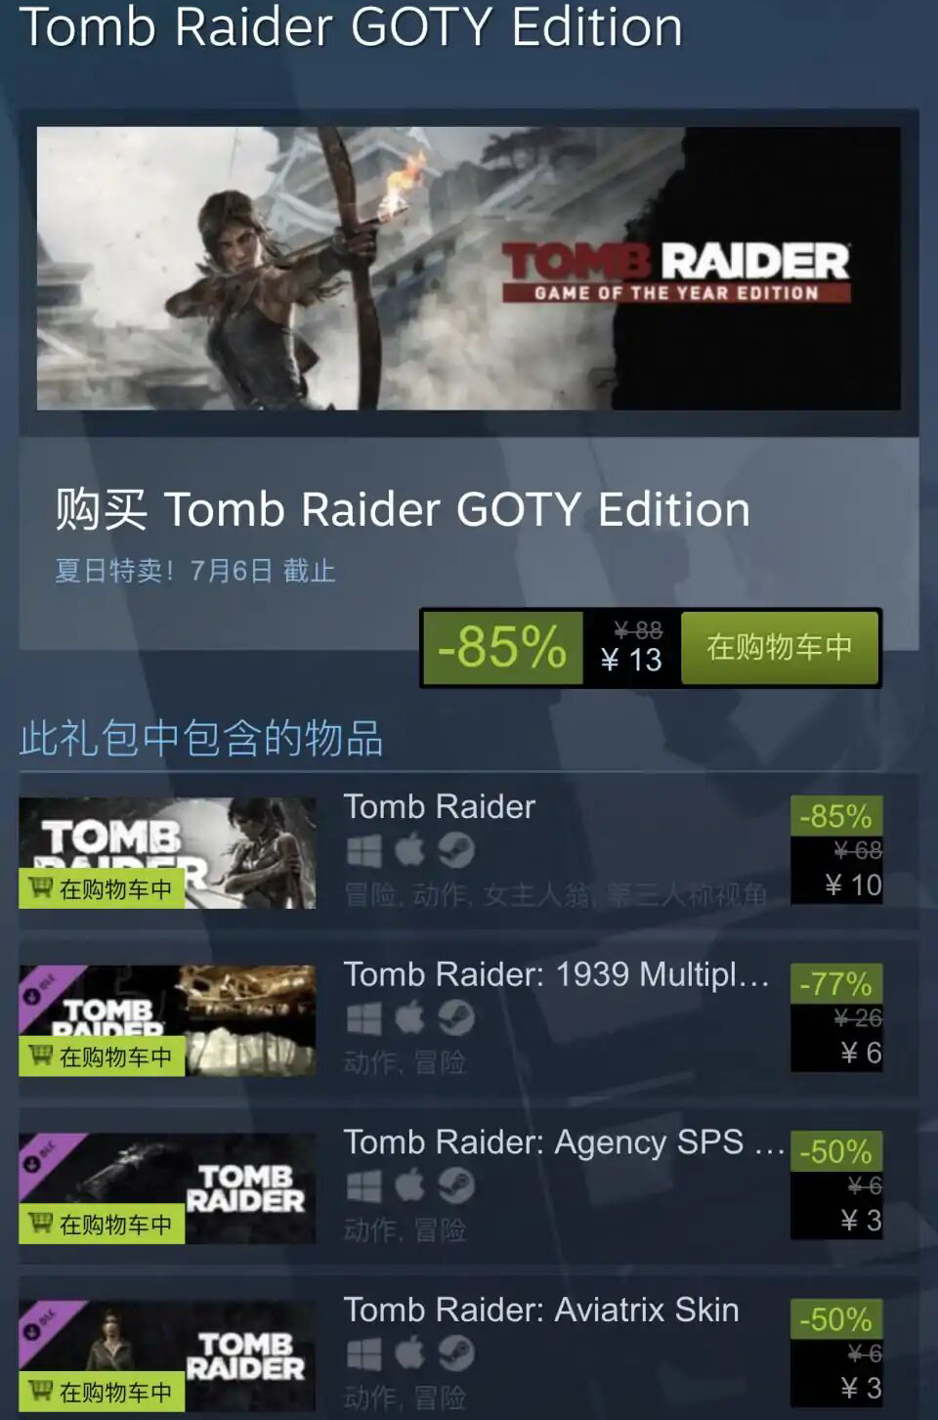
Task: Click Windows icon under Aviatrix Skin item
Action: click(x=363, y=1354)
